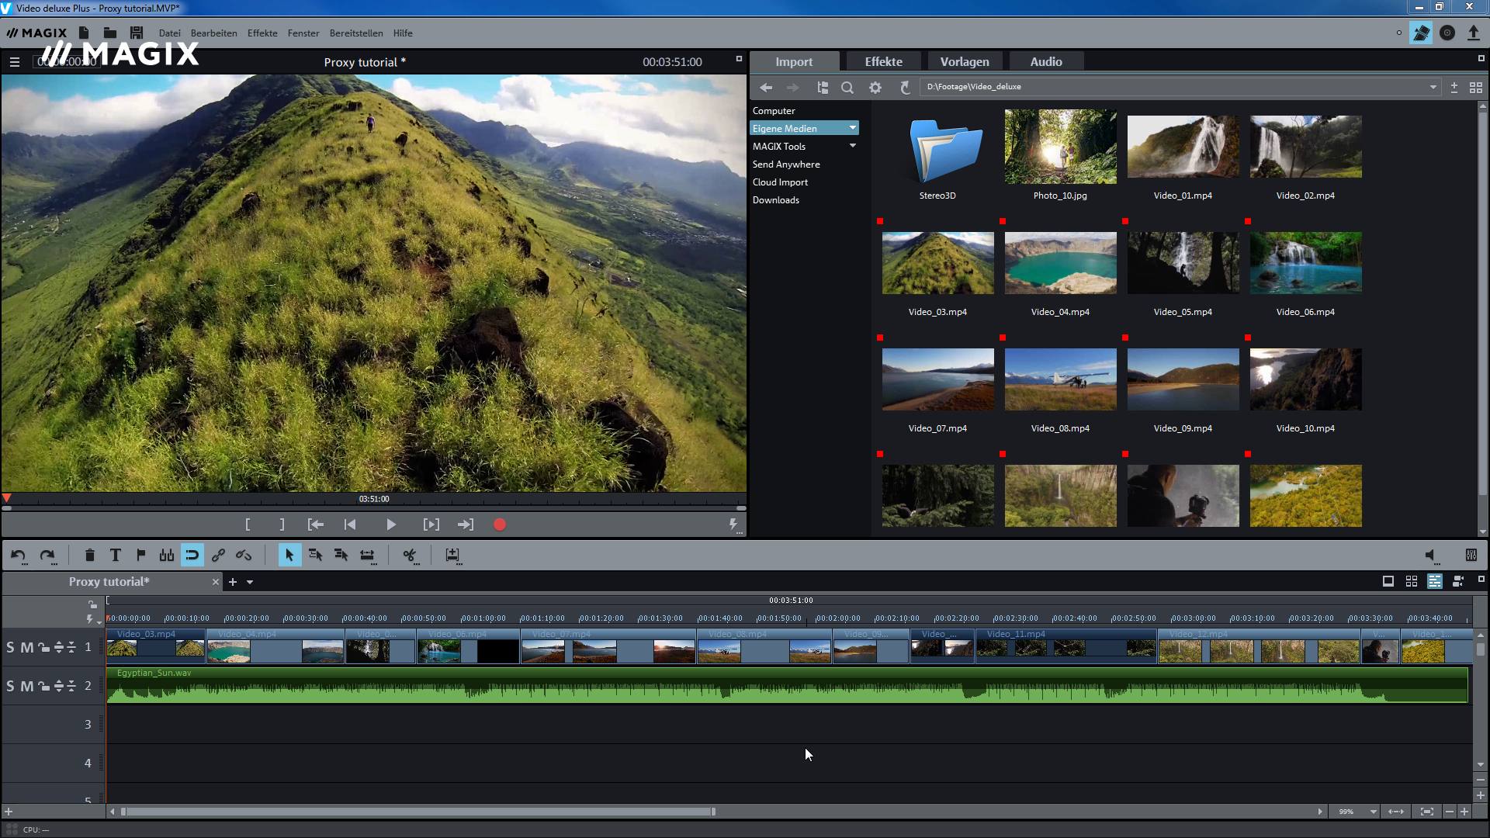Toggle lock on track 1
Image resolution: width=1490 pixels, height=838 pixels.
pos(44,647)
